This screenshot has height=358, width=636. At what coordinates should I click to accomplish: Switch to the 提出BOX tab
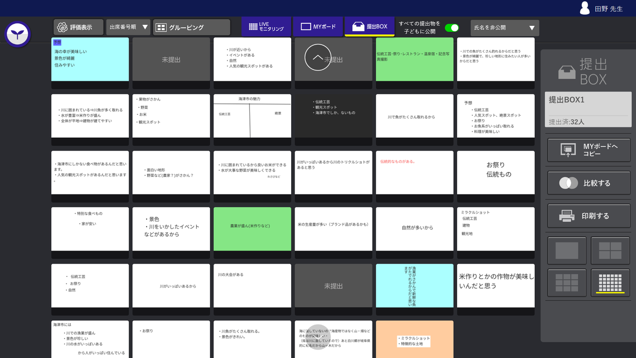(x=369, y=27)
